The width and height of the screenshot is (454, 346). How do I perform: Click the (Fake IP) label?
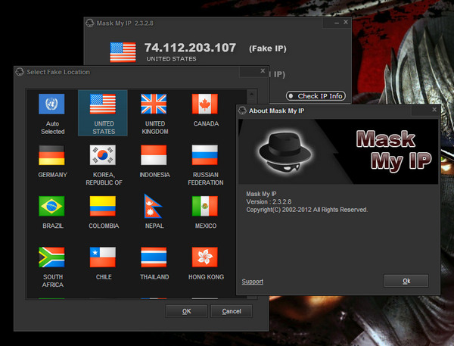(x=268, y=48)
